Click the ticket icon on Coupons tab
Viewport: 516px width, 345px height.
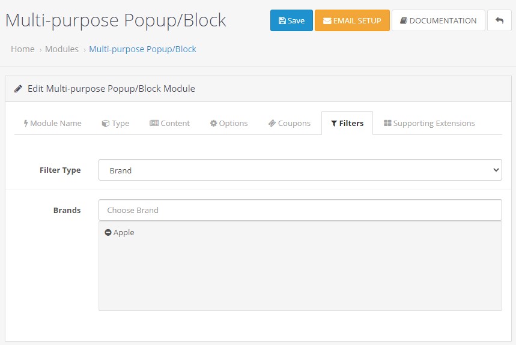click(272, 123)
